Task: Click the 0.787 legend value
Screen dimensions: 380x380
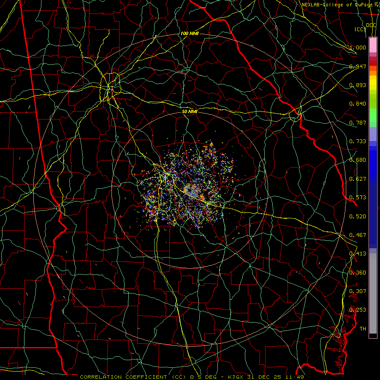Action: (x=358, y=122)
